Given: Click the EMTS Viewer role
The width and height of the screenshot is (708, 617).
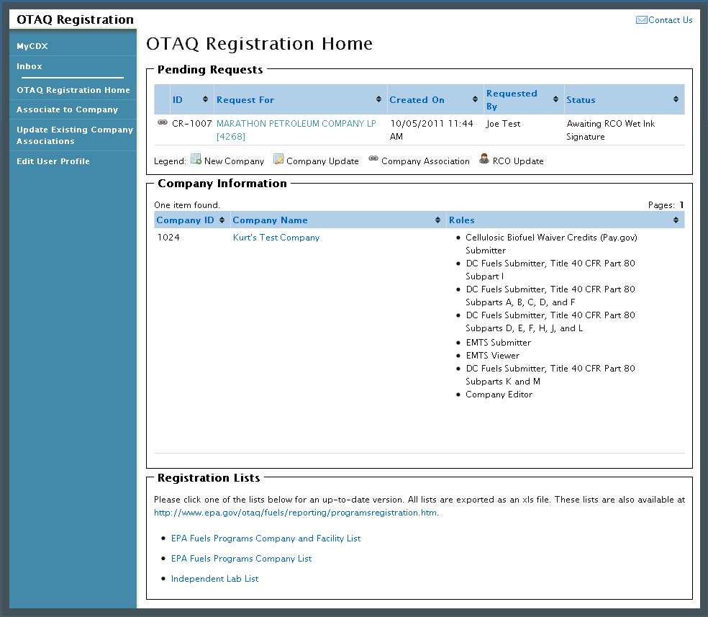Looking at the screenshot, I should click(493, 356).
